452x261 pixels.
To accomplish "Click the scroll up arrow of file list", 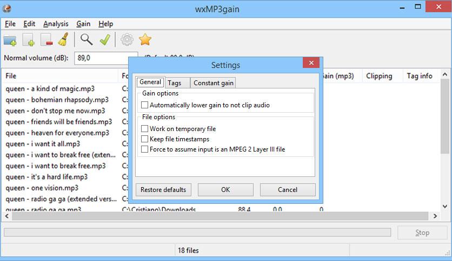I will click(444, 74).
